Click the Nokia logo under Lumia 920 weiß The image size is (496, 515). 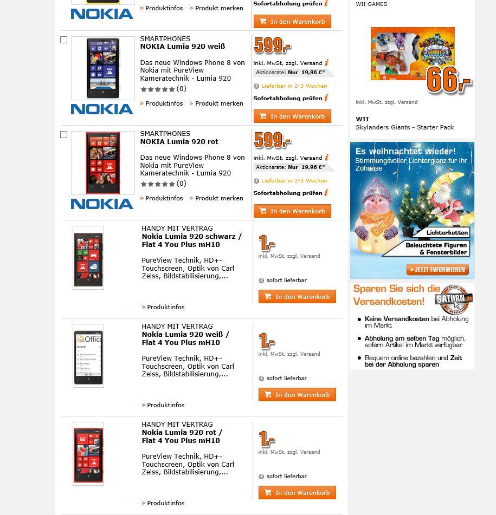(x=102, y=109)
